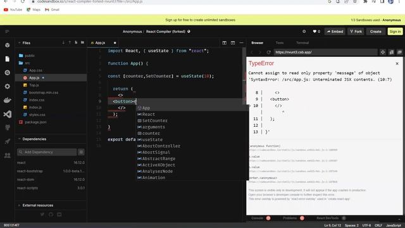Open the Search icon in sidebar
Screen dimensions: 405x228
coord(7,73)
